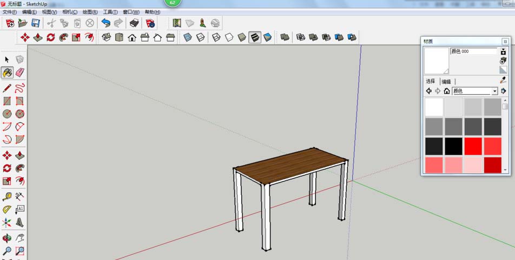The image size is (515, 260).
Task: Pick the pure red color swatch
Action: [473, 146]
